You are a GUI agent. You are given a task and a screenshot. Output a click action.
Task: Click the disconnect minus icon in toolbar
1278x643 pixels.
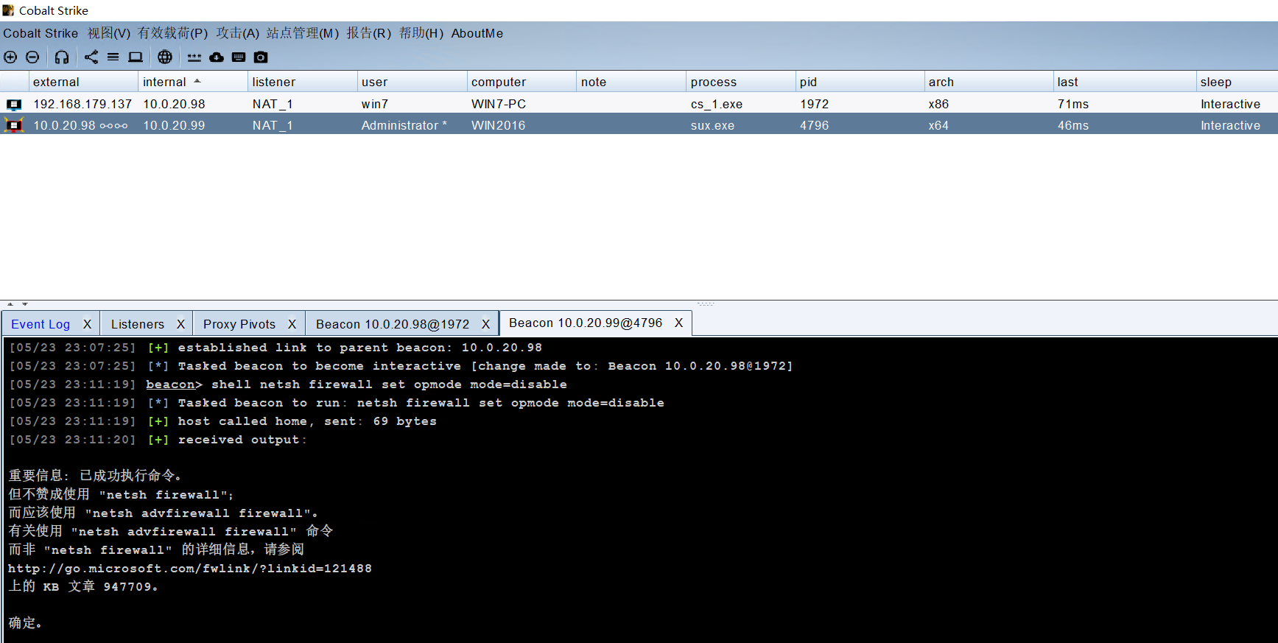[x=32, y=57]
